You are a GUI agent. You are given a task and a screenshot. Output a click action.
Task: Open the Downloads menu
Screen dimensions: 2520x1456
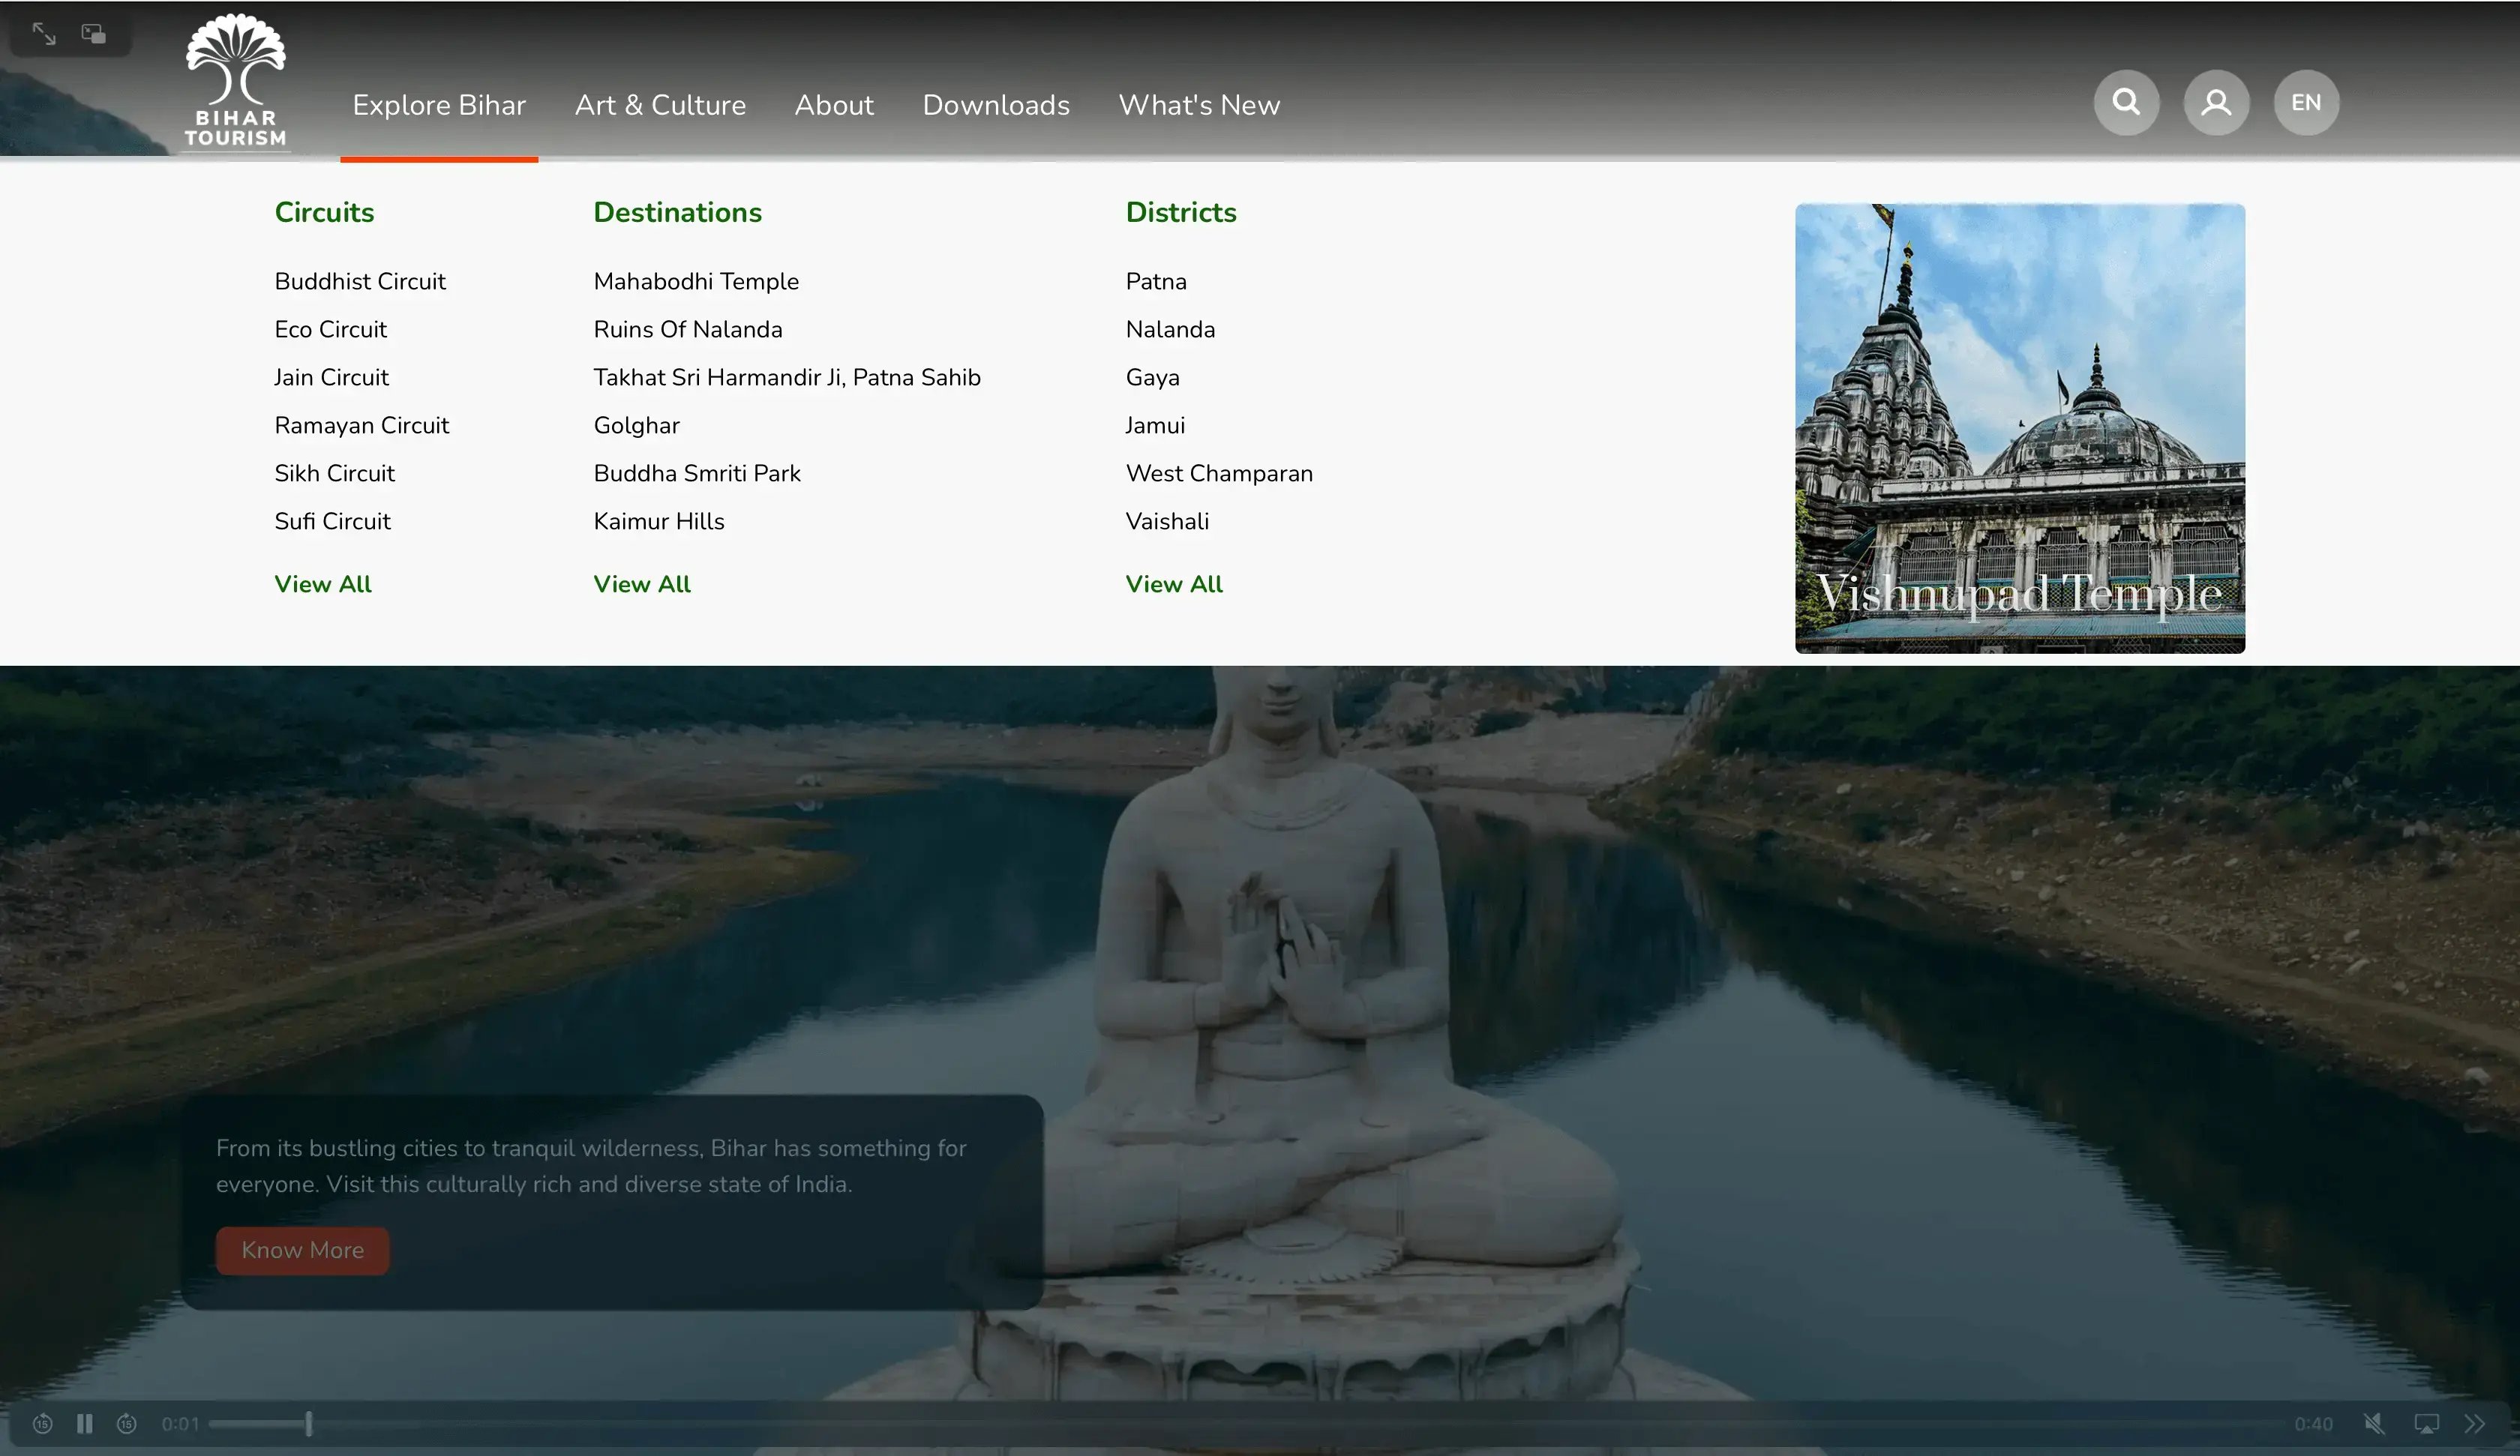[996, 105]
